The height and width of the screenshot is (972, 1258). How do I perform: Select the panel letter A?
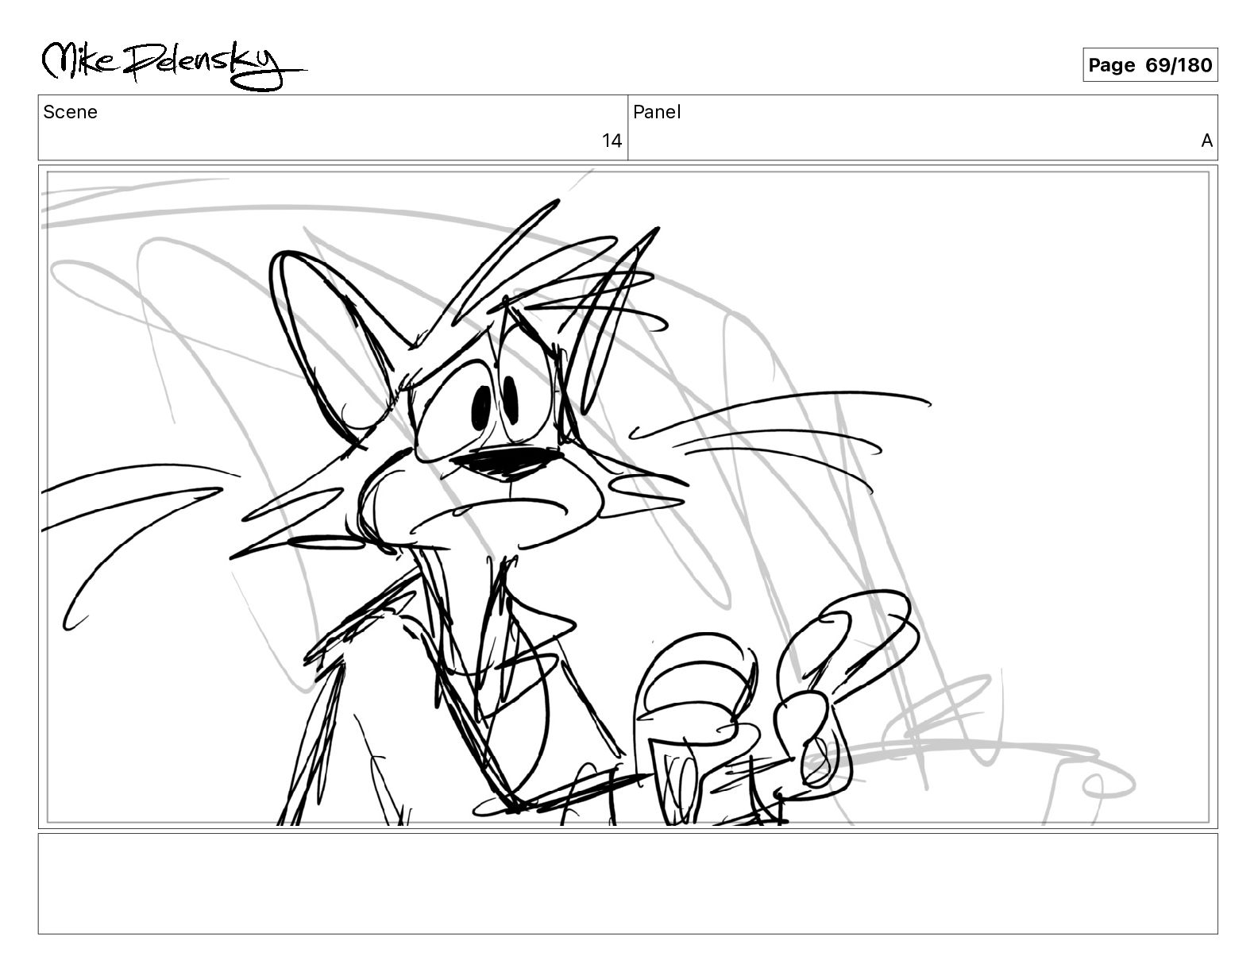coord(1206,141)
